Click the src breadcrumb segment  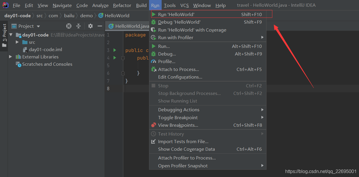40,15
